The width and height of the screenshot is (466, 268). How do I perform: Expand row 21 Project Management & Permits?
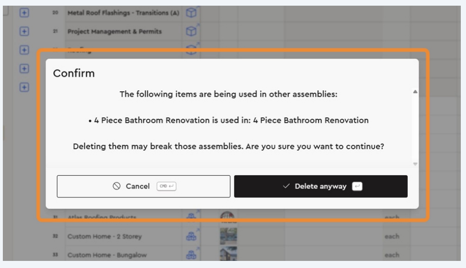(22, 32)
